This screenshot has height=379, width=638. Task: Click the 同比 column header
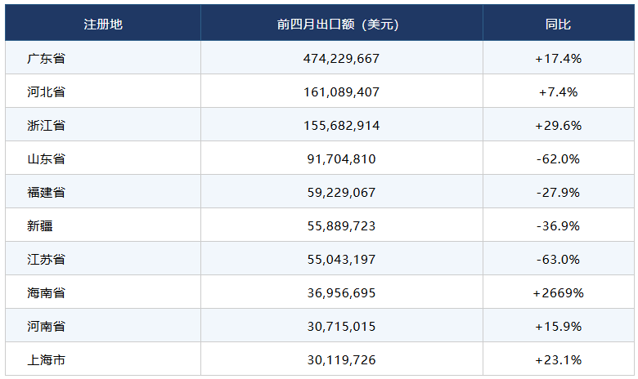pyautogui.click(x=558, y=25)
